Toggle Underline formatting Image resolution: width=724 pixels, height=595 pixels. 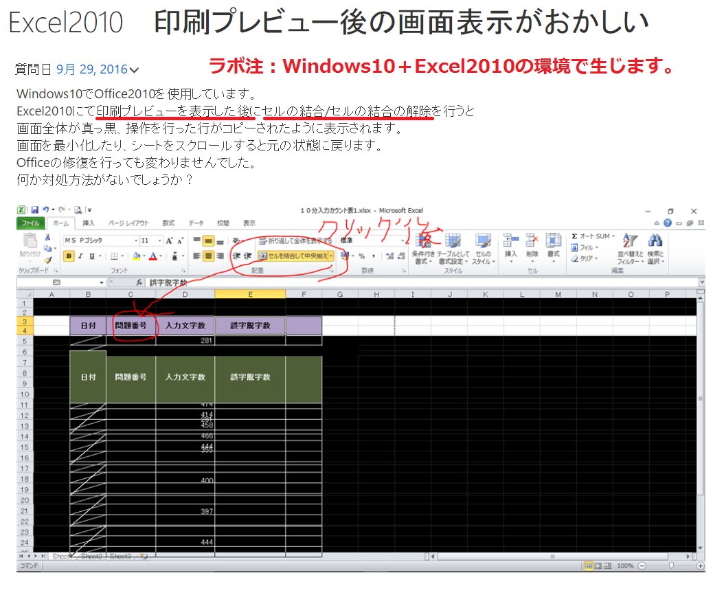[x=91, y=256]
